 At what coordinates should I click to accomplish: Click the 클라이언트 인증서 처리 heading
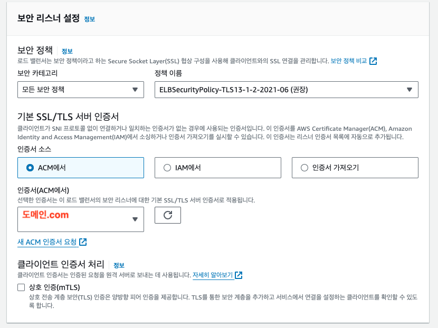(x=61, y=264)
